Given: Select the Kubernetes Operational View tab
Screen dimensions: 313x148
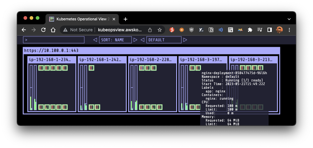Looking at the screenshot, I should [x=82, y=19].
